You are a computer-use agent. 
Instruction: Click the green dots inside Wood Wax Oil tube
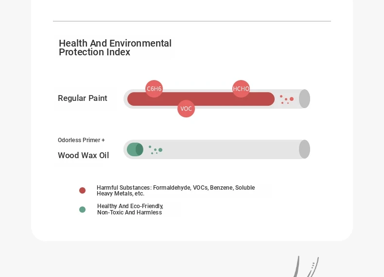156,150
